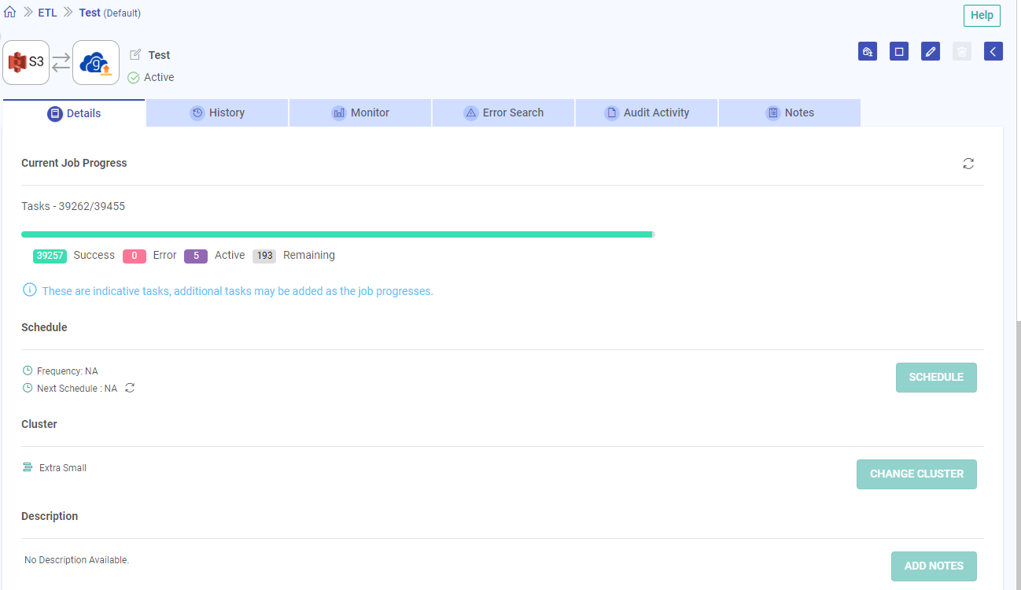
Task: Switch to the History tab
Action: tap(217, 112)
